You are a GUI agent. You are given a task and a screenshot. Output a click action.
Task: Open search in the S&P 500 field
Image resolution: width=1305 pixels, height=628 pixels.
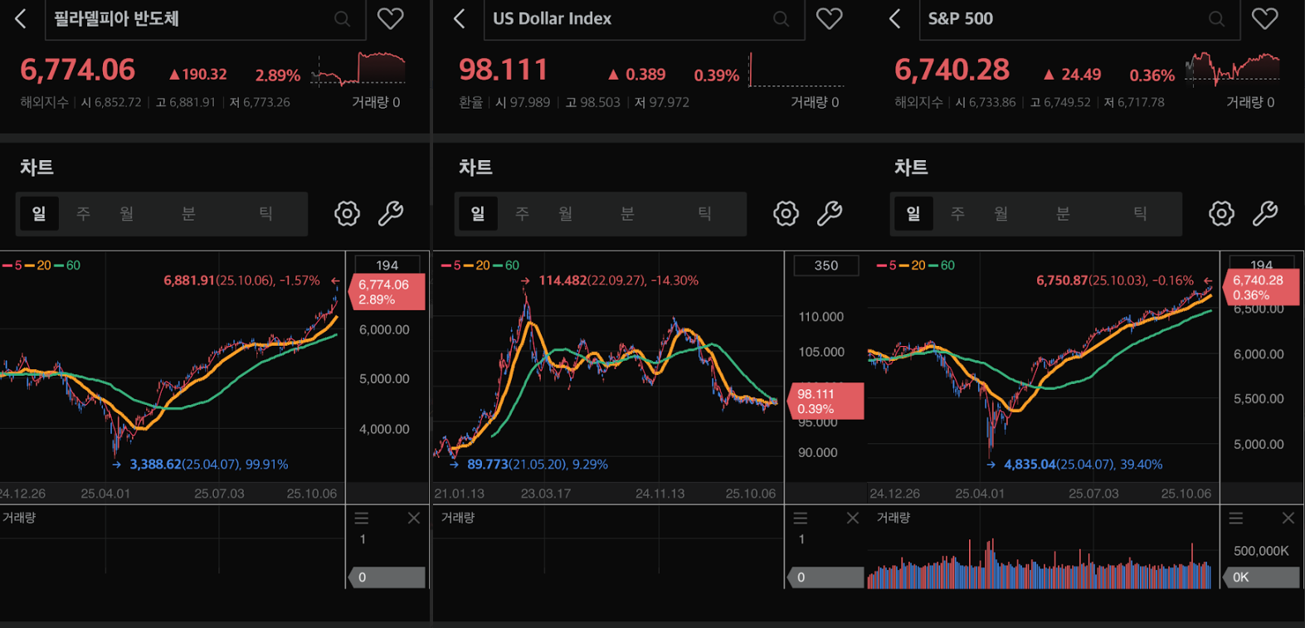1216,18
